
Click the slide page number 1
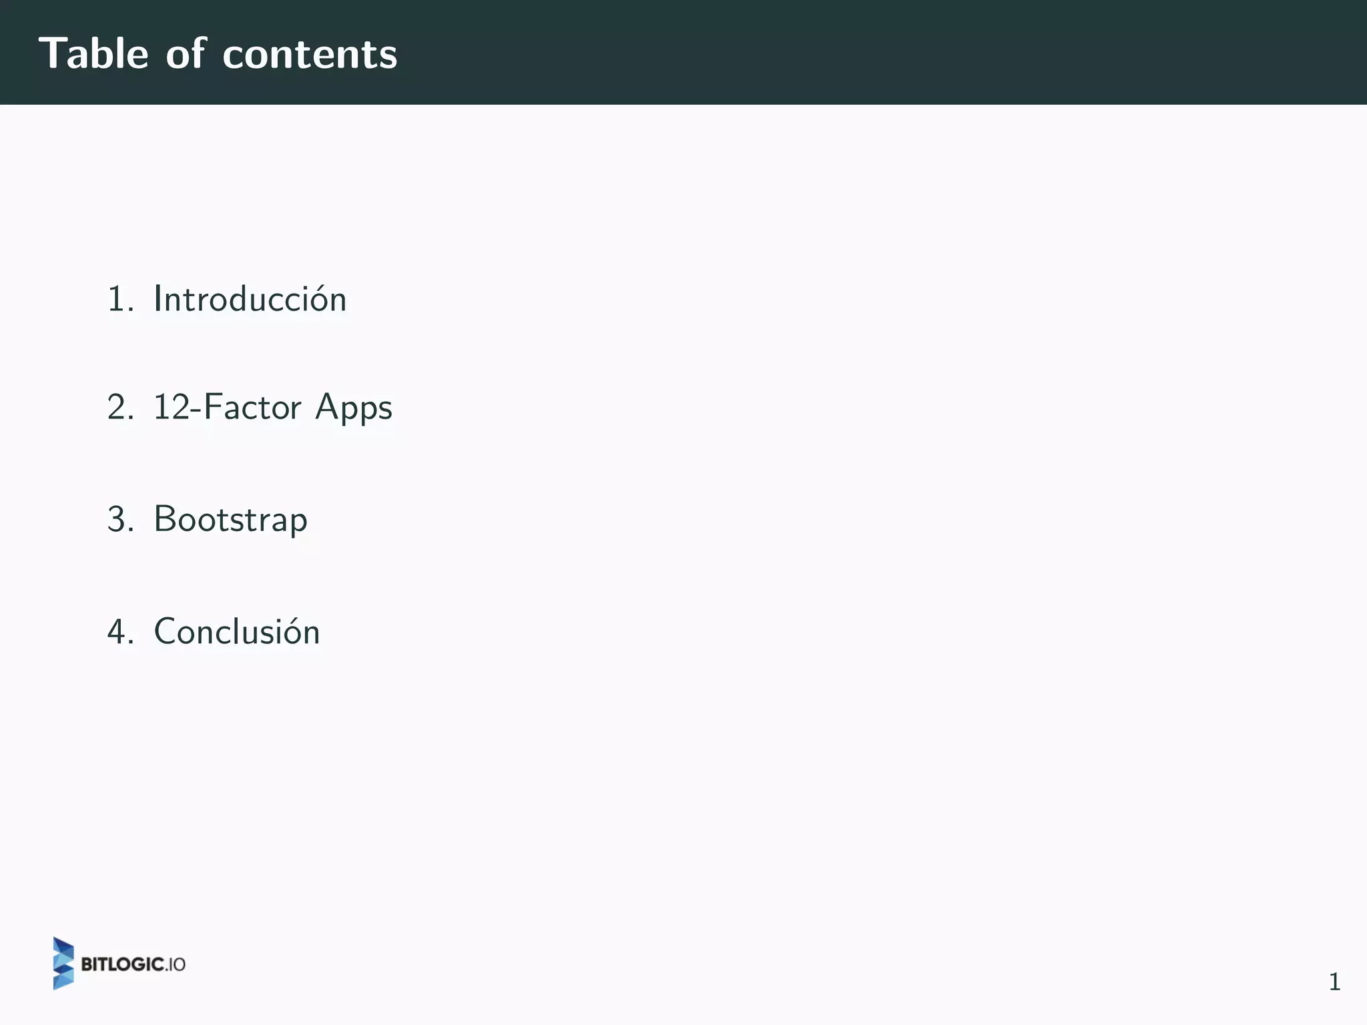tap(1334, 982)
